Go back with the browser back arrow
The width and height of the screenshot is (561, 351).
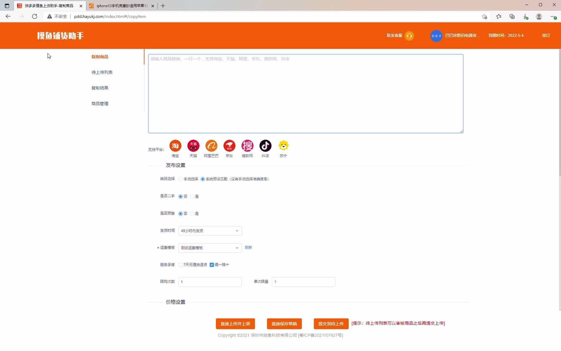(8, 16)
